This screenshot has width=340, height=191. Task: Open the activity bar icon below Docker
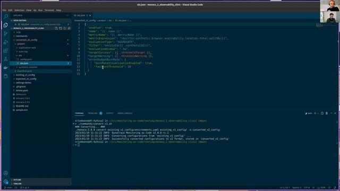[x=6, y=76]
